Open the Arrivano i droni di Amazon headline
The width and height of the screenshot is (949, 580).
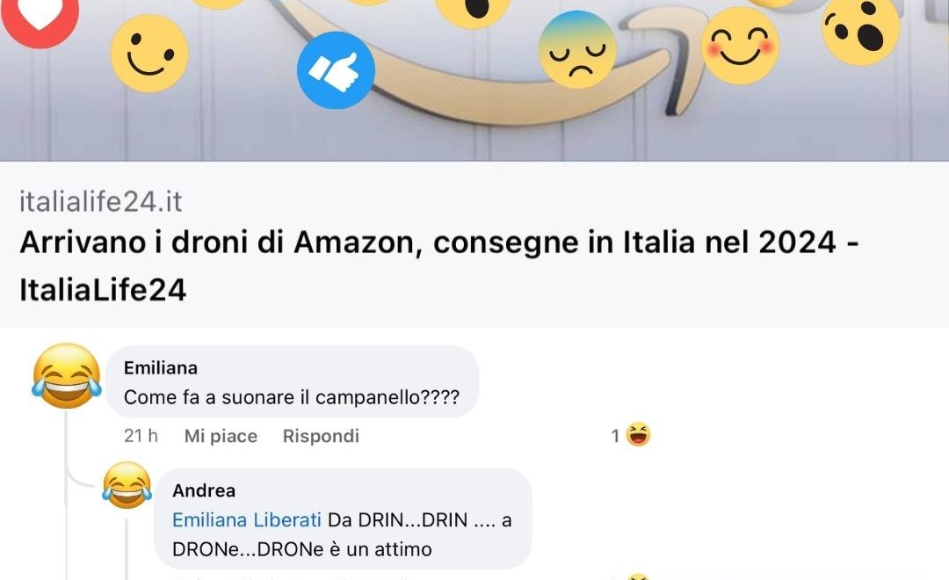pyautogui.click(x=439, y=265)
